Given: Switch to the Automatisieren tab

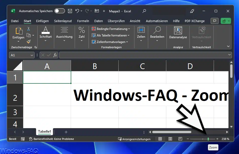Looking at the screenshot, I should point(157,21).
